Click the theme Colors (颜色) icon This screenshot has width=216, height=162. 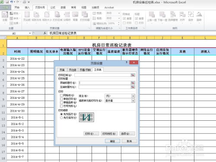click(11, 13)
